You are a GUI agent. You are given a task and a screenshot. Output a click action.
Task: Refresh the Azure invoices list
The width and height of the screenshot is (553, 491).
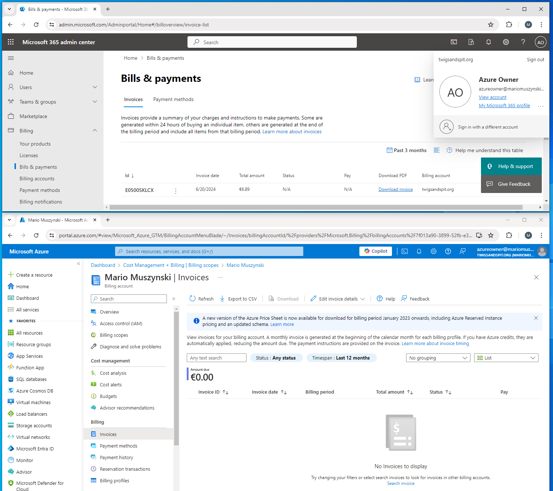click(202, 299)
